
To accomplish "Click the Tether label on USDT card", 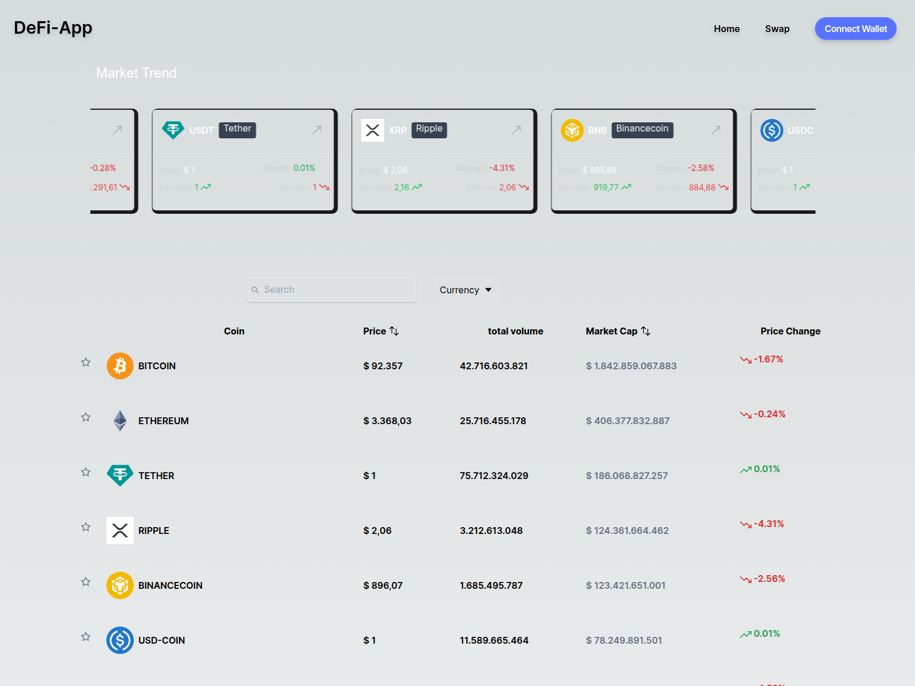I will pos(237,130).
